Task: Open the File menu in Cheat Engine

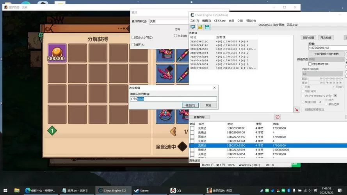Action: tap(194, 21)
